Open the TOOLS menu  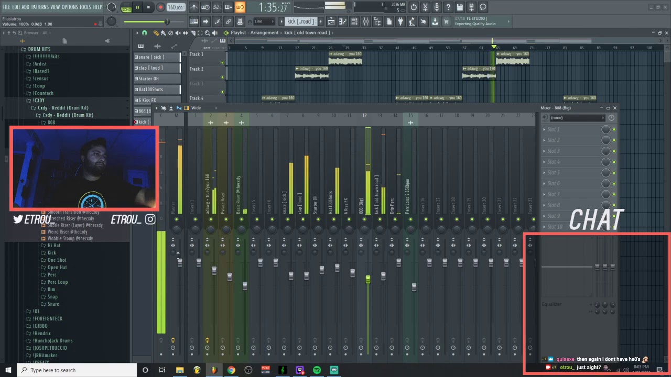point(85,7)
